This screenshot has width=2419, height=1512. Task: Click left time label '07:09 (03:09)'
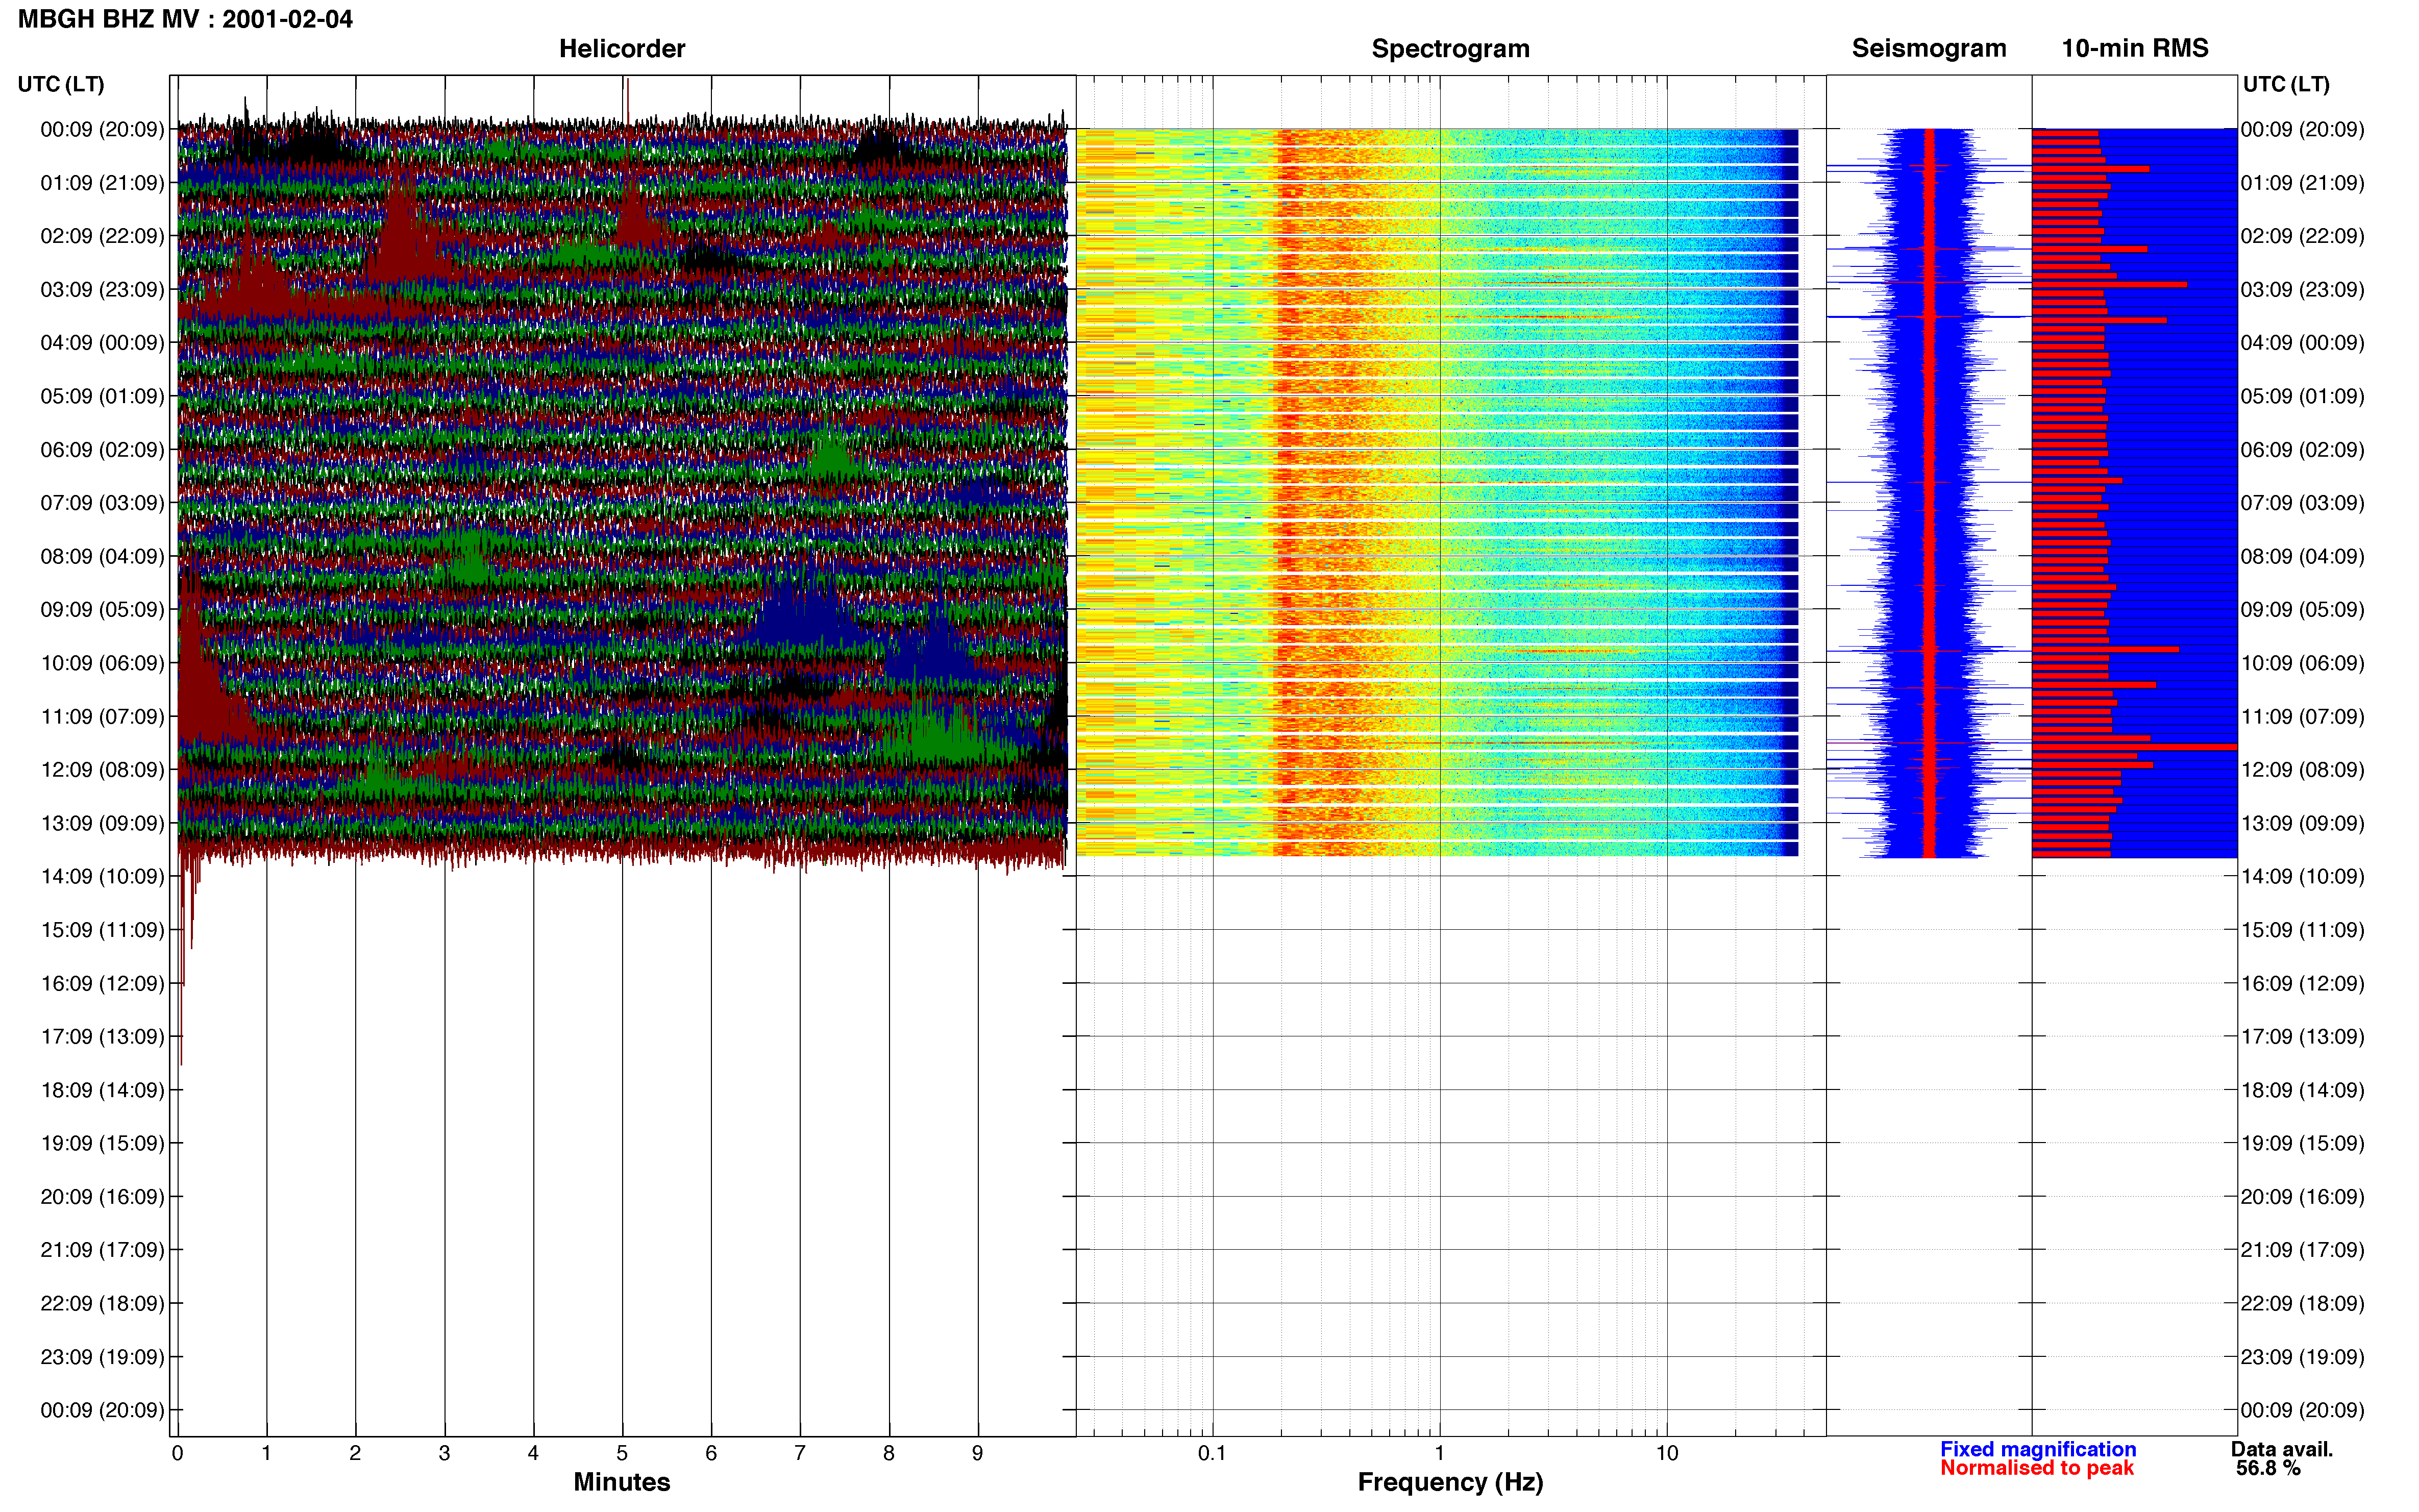(102, 503)
